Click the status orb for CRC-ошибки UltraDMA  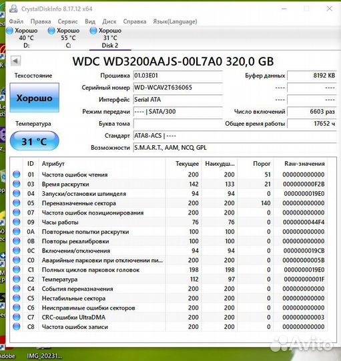[17, 317]
